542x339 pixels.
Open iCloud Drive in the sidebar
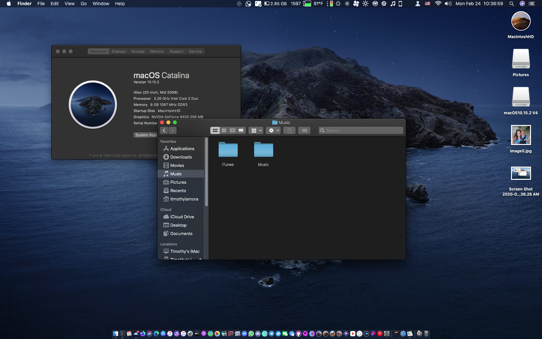point(181,217)
